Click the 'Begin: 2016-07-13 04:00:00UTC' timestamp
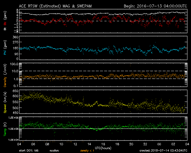Viewport: 191px width, 153px height. [x=155, y=6]
